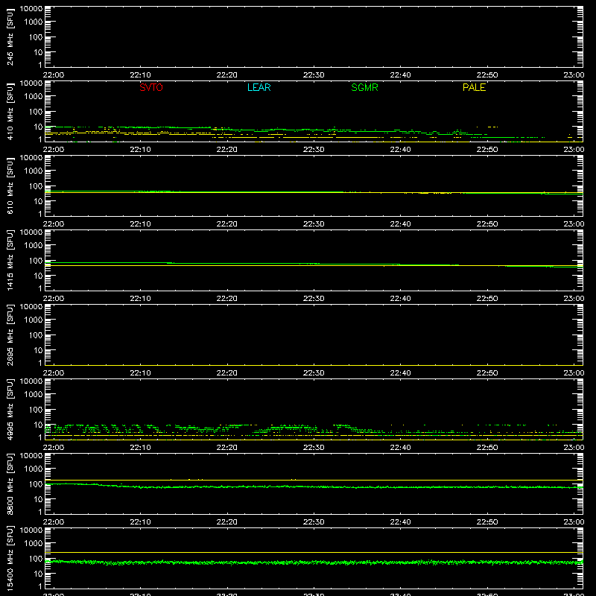Screen dimensions: 596x596
Task: Click the 1000 tick label on 610 MHz panel
Action: [34, 171]
